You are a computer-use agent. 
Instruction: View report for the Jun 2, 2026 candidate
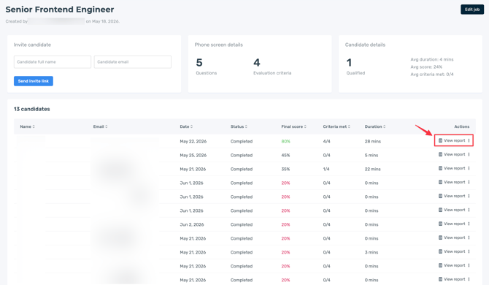pos(452,224)
